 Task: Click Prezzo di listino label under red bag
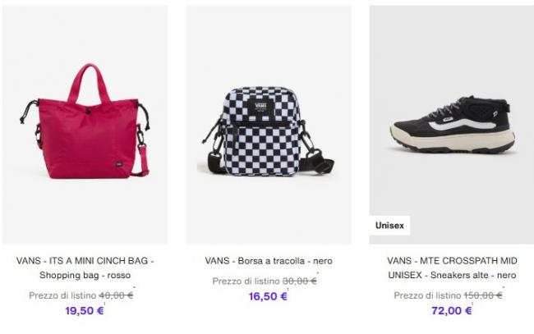pyautogui.click(x=62, y=295)
